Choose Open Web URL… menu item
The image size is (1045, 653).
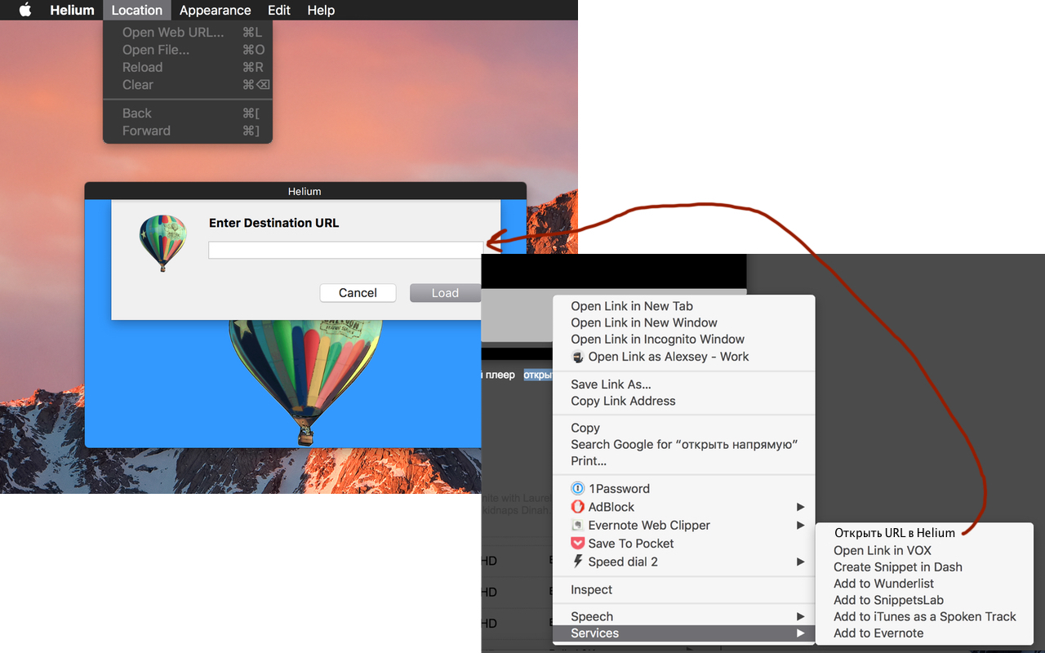pos(188,33)
